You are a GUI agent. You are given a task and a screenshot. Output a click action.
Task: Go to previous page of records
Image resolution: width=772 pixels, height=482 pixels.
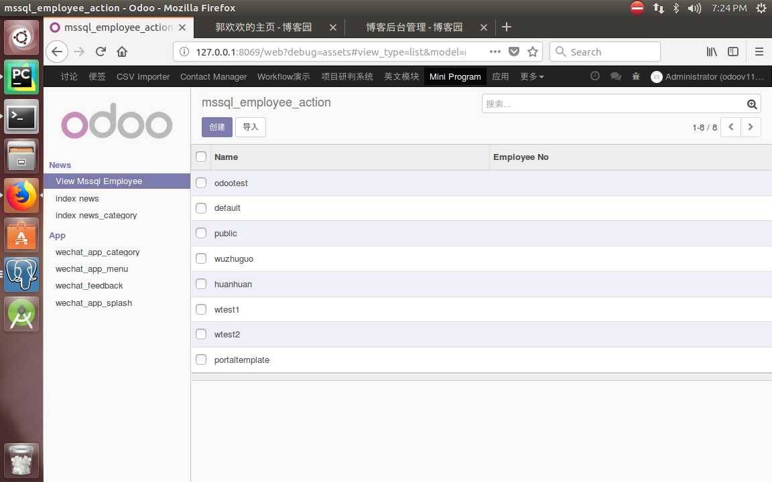730,127
